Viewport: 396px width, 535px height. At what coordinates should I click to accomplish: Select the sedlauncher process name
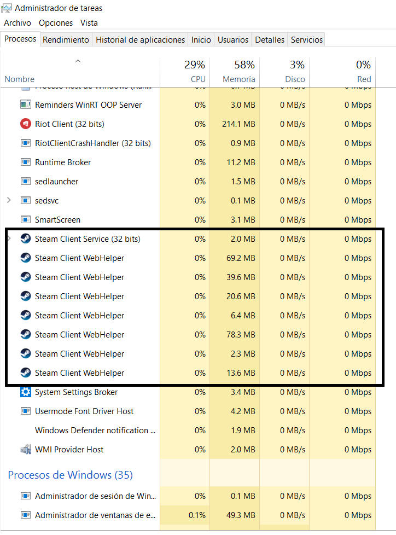pyautogui.click(x=57, y=182)
